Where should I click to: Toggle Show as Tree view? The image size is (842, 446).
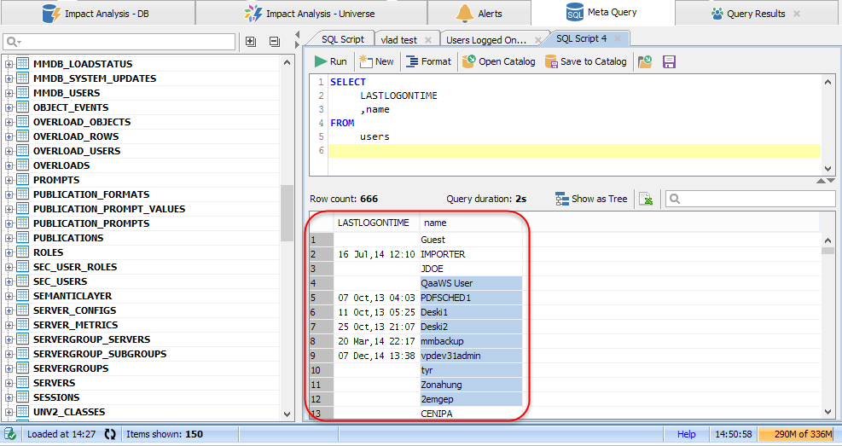591,199
